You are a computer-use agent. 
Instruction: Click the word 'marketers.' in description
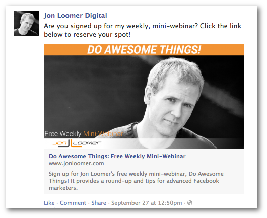pyautogui.click(x=63, y=188)
